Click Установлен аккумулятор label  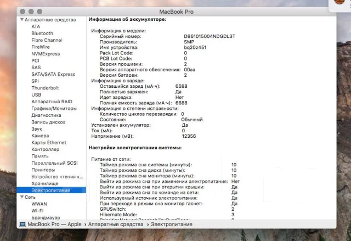pos(121,125)
